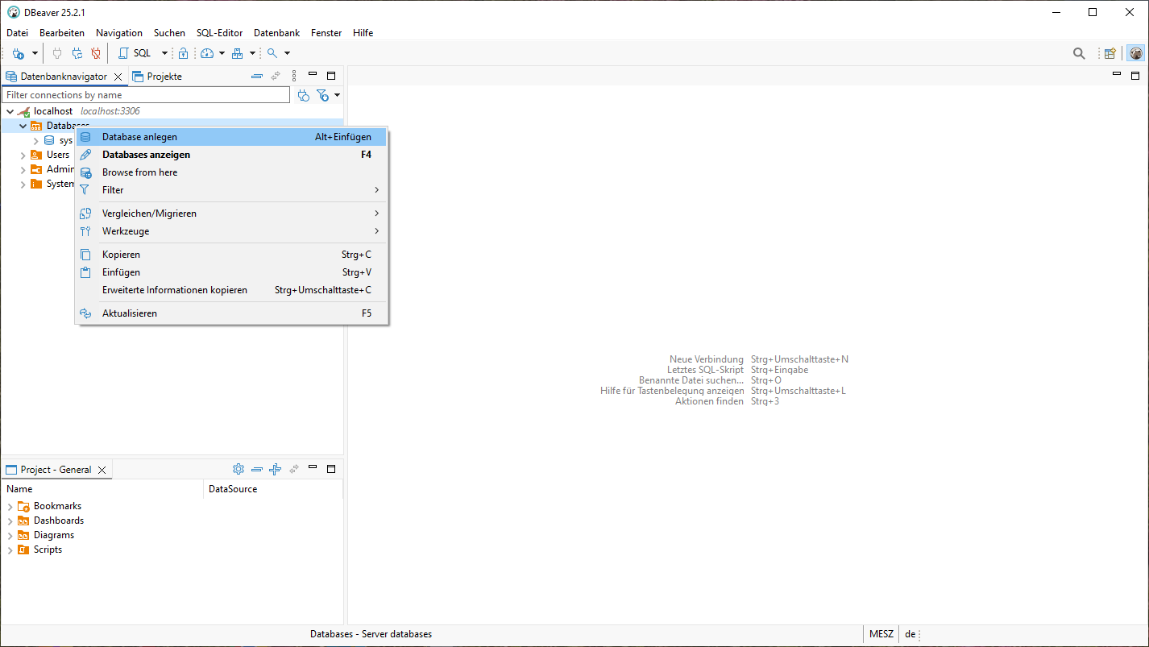
Task: Click the SQL editor button in toolbar
Action: pyautogui.click(x=135, y=53)
